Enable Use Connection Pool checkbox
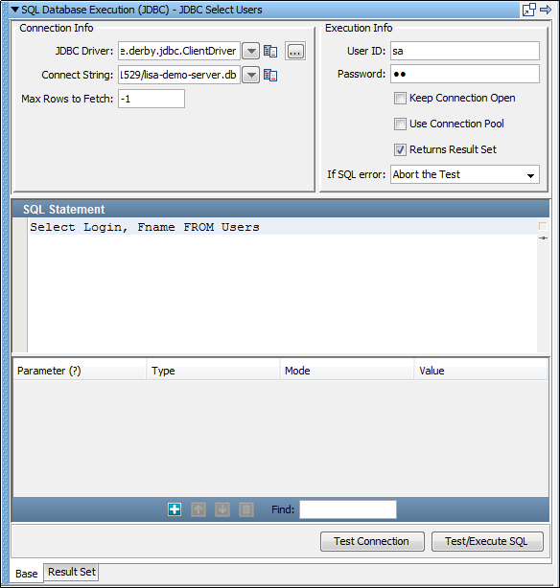560x588 pixels. [x=400, y=124]
